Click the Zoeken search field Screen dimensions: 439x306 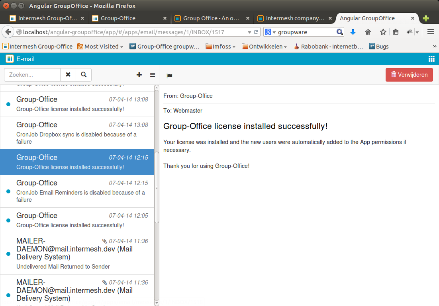coord(33,75)
